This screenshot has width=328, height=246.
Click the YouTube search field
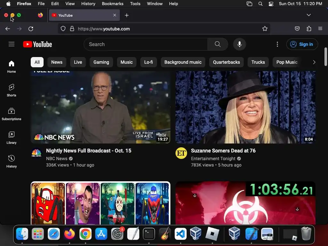point(146,44)
